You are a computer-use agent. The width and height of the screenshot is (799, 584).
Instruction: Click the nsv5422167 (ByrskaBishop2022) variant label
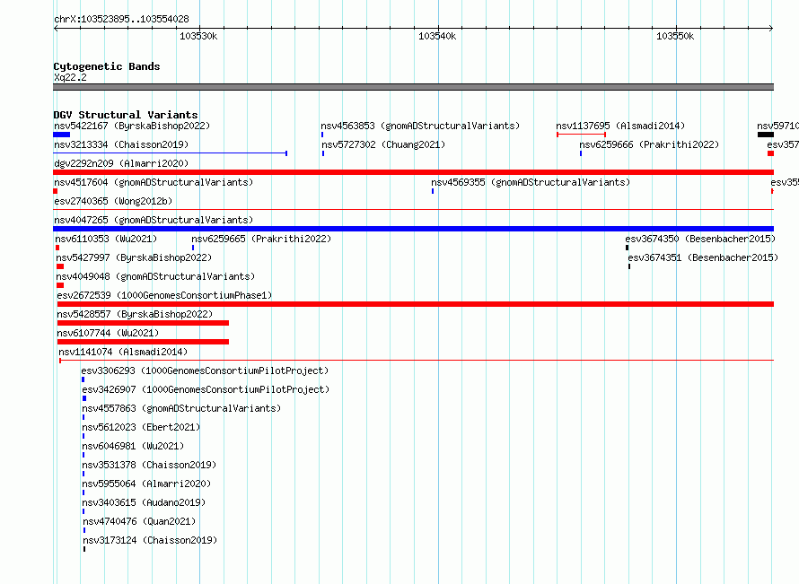[132, 126]
